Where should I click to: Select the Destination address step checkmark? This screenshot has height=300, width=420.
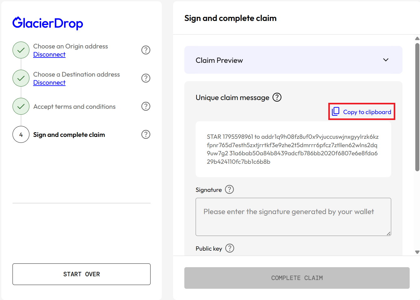pyautogui.click(x=21, y=78)
